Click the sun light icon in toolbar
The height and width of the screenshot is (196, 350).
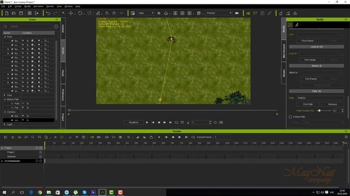(x=159, y=13)
